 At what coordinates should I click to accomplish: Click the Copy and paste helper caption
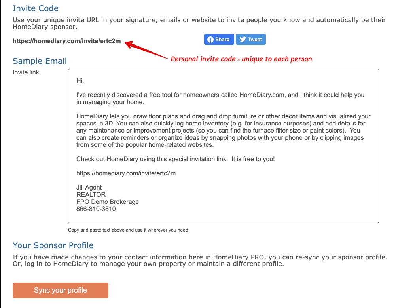tap(128, 230)
